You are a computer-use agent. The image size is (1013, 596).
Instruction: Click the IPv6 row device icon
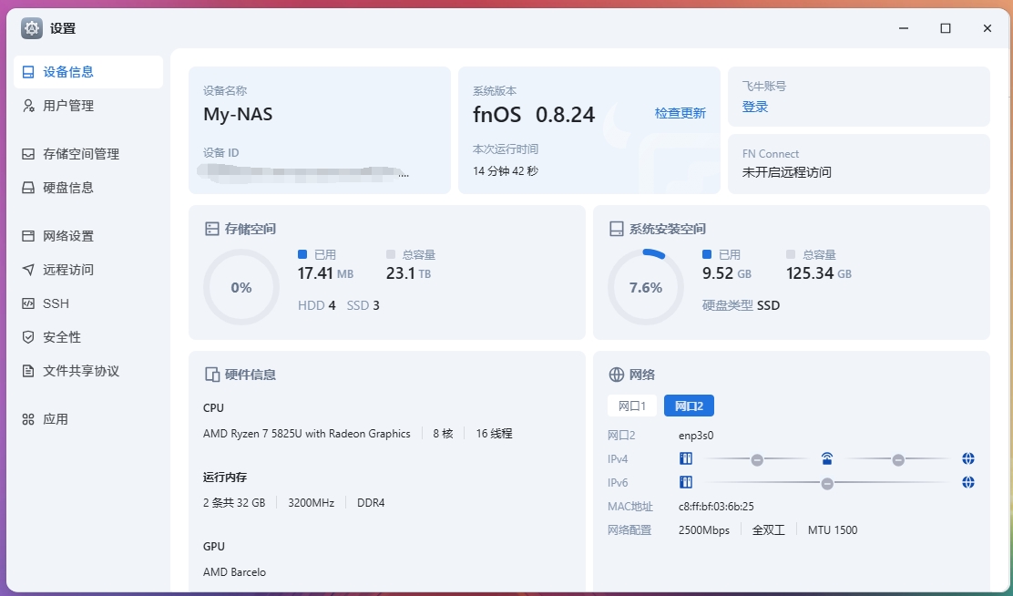(686, 482)
